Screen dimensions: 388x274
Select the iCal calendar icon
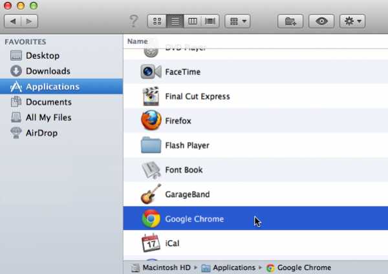click(x=151, y=243)
